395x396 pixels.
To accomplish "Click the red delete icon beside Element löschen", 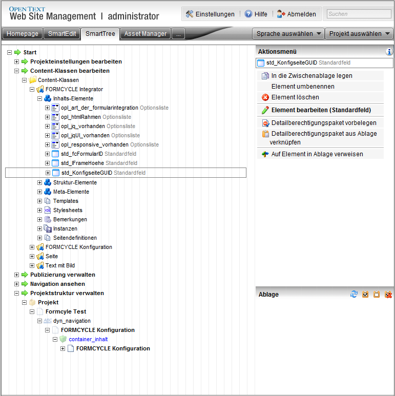I will 265,97.
